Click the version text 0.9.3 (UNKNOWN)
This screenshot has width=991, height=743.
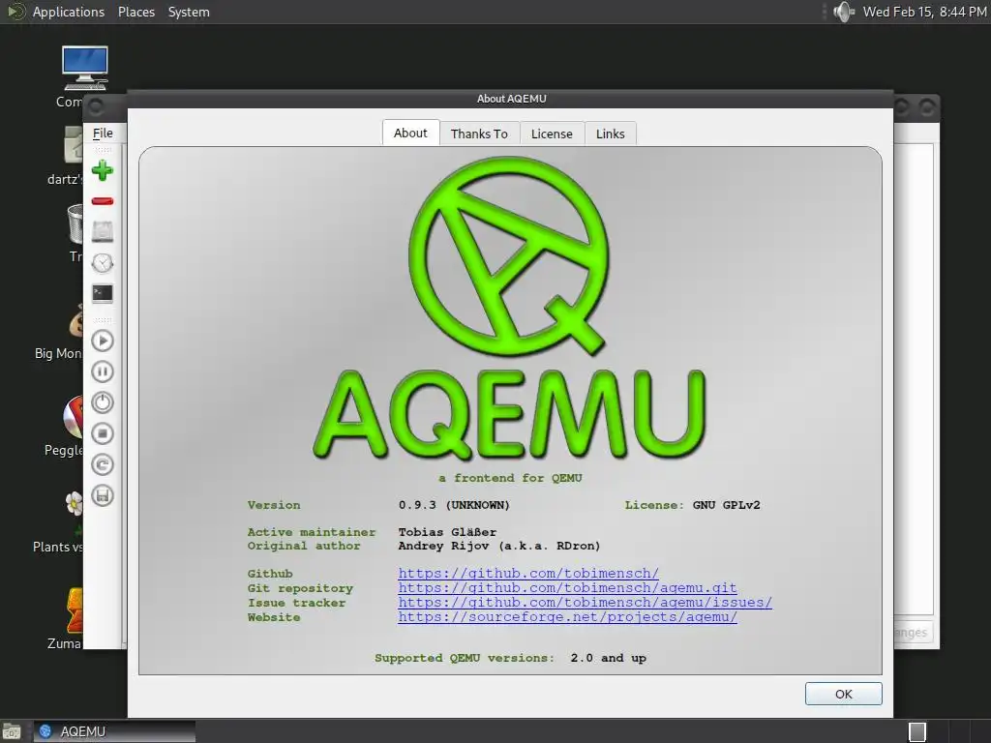click(x=454, y=505)
